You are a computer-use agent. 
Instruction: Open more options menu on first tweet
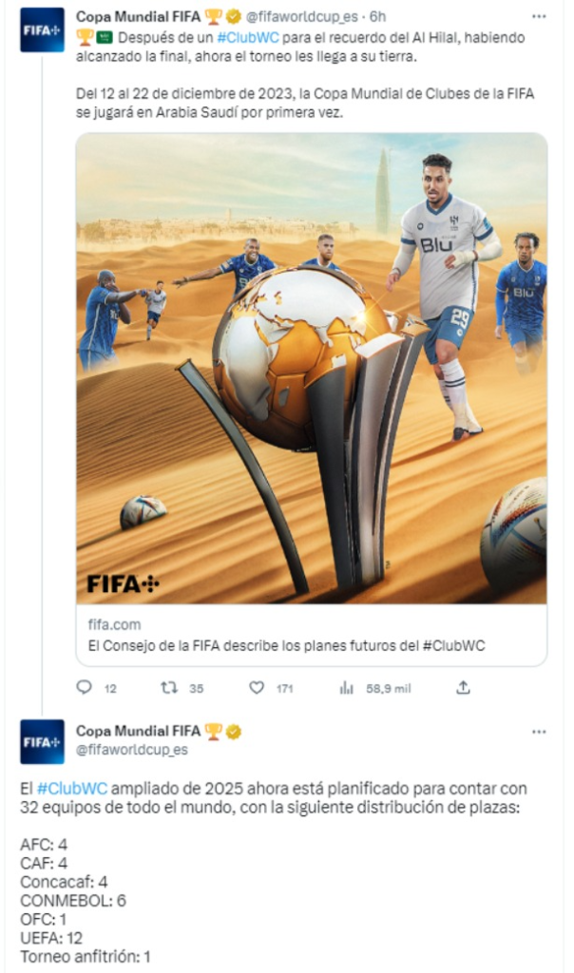click(x=539, y=16)
